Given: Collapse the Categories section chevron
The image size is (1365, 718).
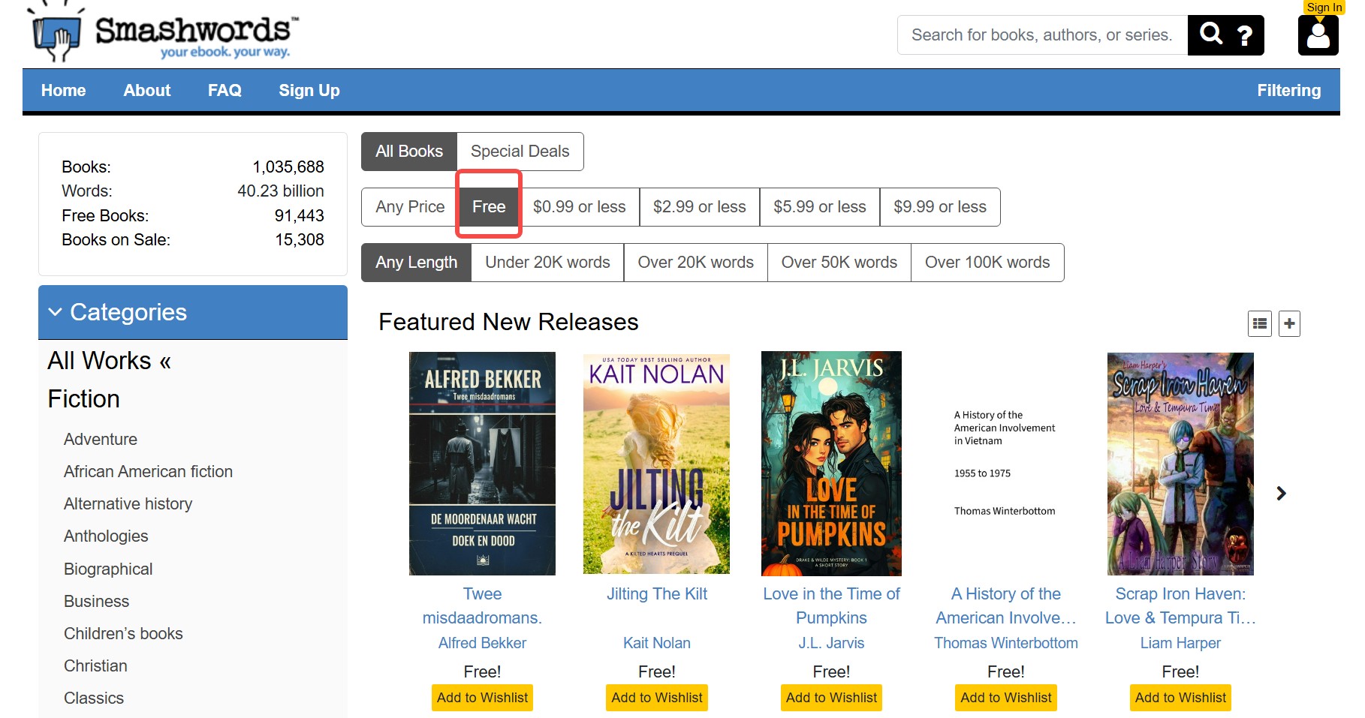Looking at the screenshot, I should coord(56,312).
